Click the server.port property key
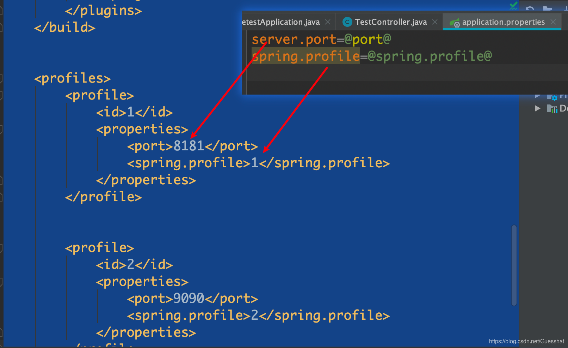Screen dimensions: 568x348 coord(294,39)
